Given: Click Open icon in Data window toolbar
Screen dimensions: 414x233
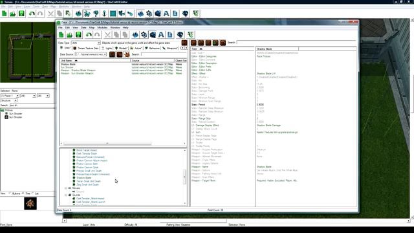Looking at the screenshot, I should [69, 34].
